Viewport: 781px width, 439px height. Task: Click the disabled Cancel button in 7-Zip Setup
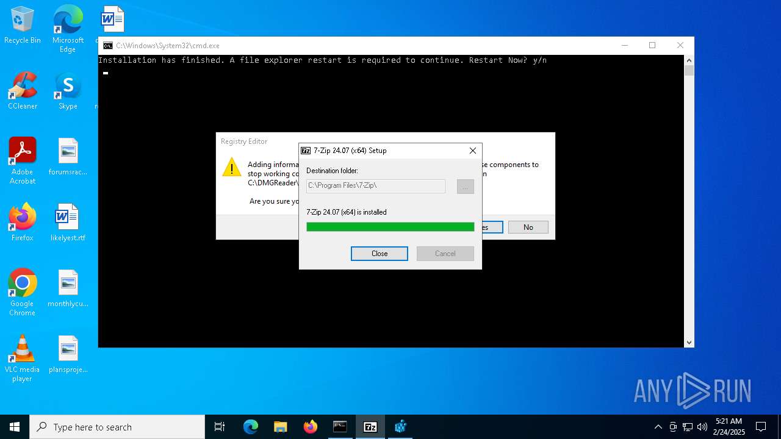(445, 254)
